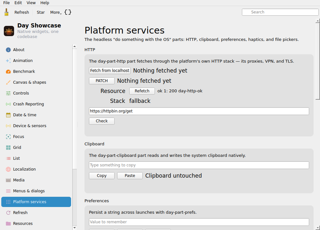Click the Platform services dots icon
This screenshot has height=230, width=320.
8,202
